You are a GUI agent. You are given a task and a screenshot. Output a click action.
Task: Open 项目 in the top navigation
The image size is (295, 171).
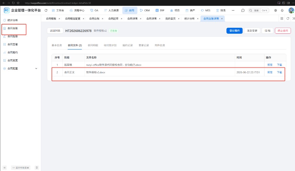pos(175,10)
